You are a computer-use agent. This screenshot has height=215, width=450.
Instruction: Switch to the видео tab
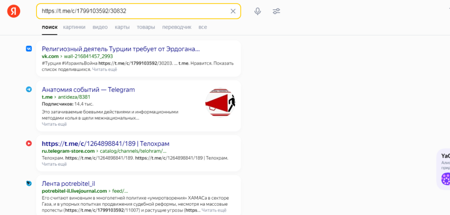pyautogui.click(x=100, y=27)
